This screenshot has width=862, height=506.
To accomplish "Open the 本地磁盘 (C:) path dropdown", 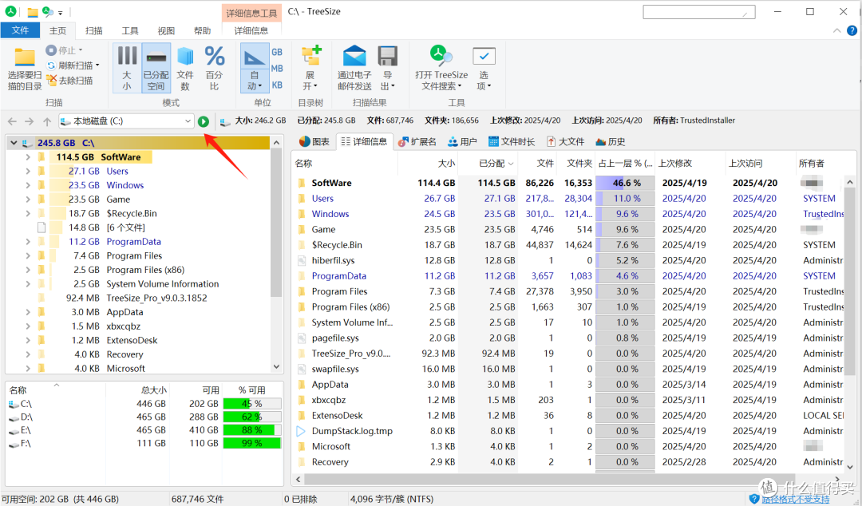I will 188,121.
